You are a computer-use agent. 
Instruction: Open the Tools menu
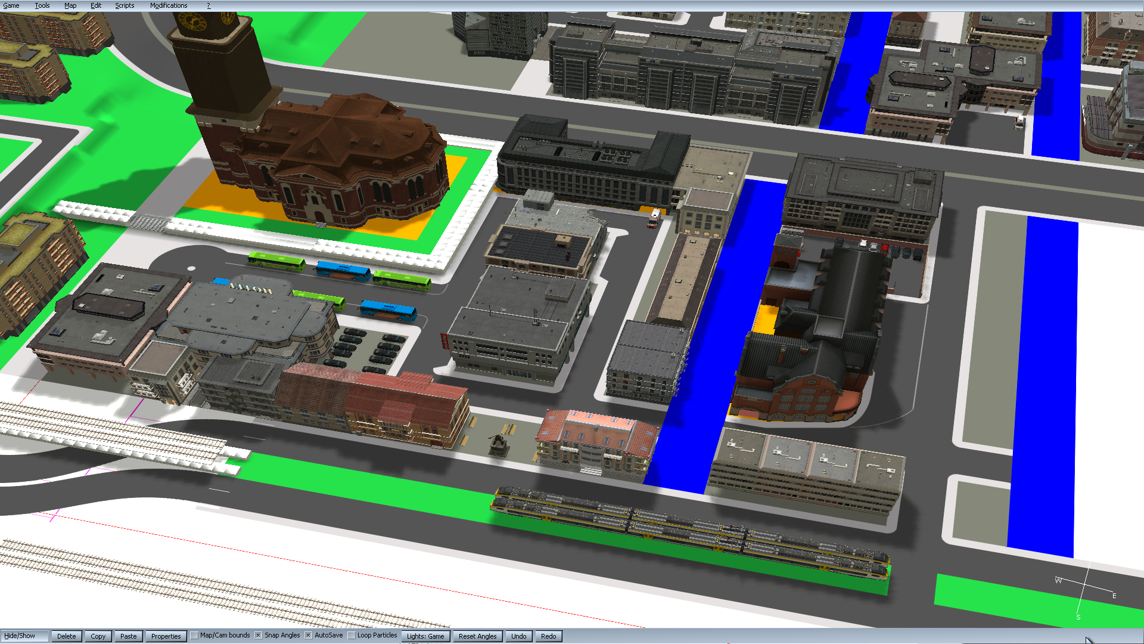tap(42, 5)
